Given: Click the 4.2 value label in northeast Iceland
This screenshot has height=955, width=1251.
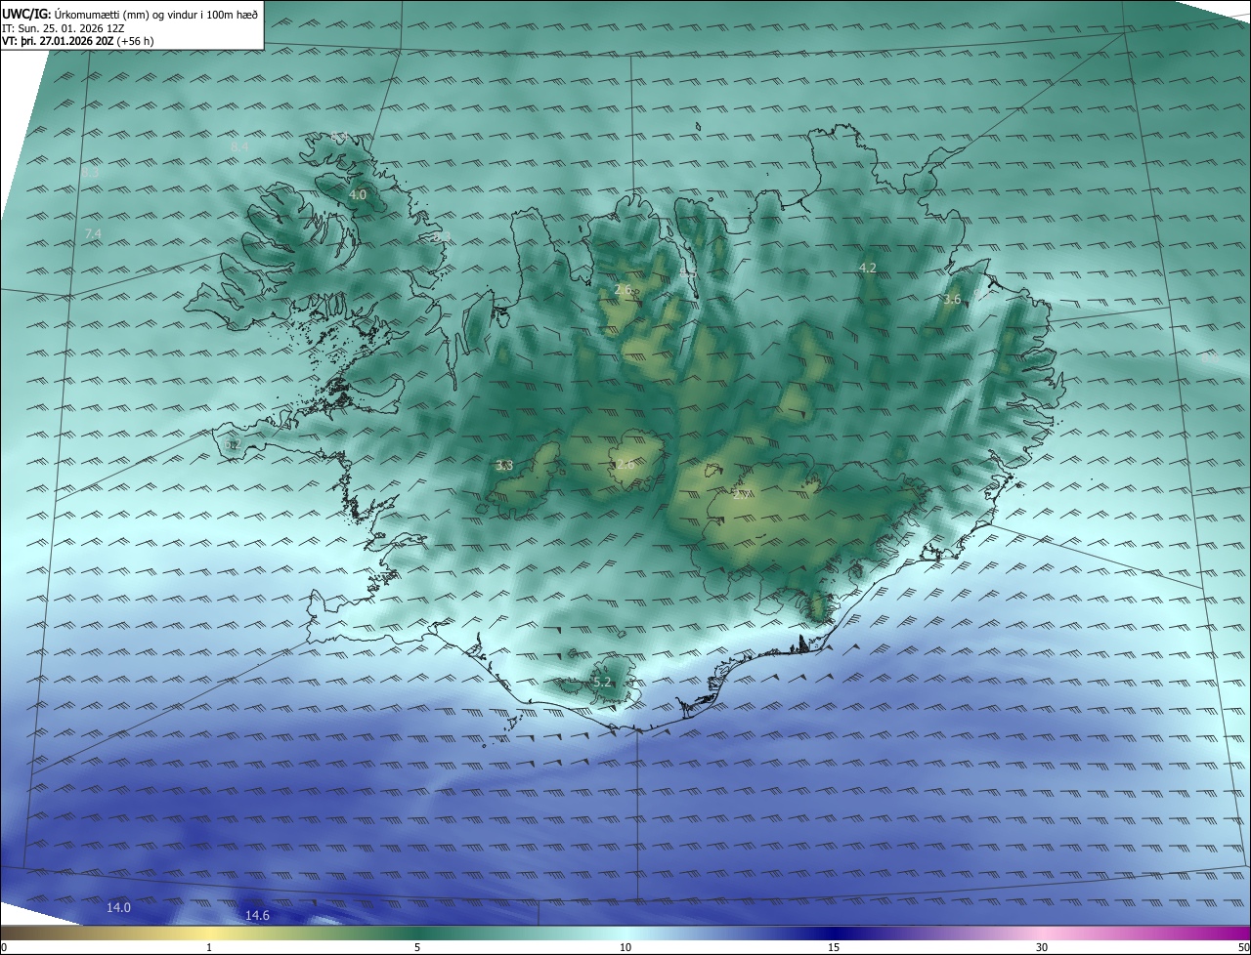Looking at the screenshot, I should coord(867,268).
